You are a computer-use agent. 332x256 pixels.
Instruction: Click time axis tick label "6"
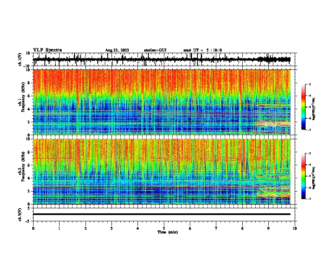pos(190,228)
